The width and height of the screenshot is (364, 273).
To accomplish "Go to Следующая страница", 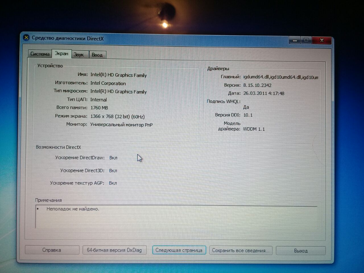I will [x=179, y=250].
